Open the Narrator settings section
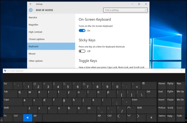Viewport: 187px width, 123px height. [33, 17]
